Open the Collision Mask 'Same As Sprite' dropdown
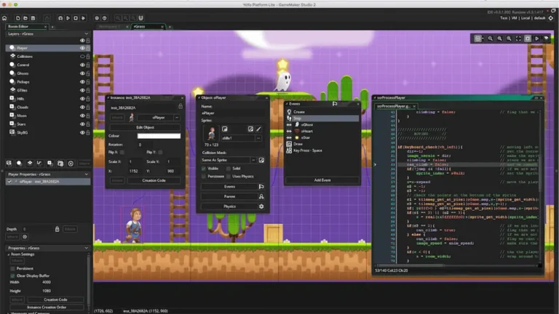559x314 pixels. point(253,160)
